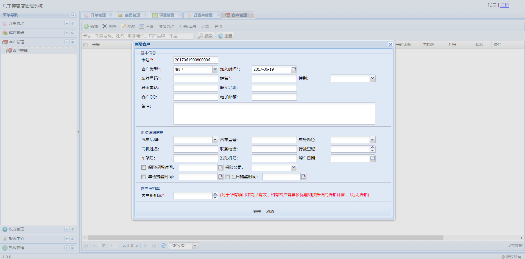Open 客户类型 dropdown
The width and height of the screenshot is (525, 259).
coord(215,69)
